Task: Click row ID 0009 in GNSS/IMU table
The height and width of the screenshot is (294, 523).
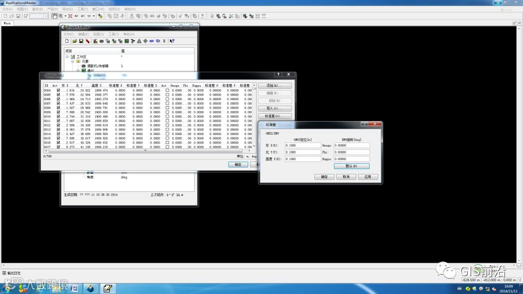Action: click(47, 112)
